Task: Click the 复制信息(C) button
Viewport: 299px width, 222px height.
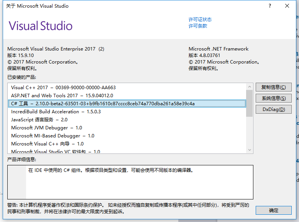Action: pyautogui.click(x=273, y=87)
